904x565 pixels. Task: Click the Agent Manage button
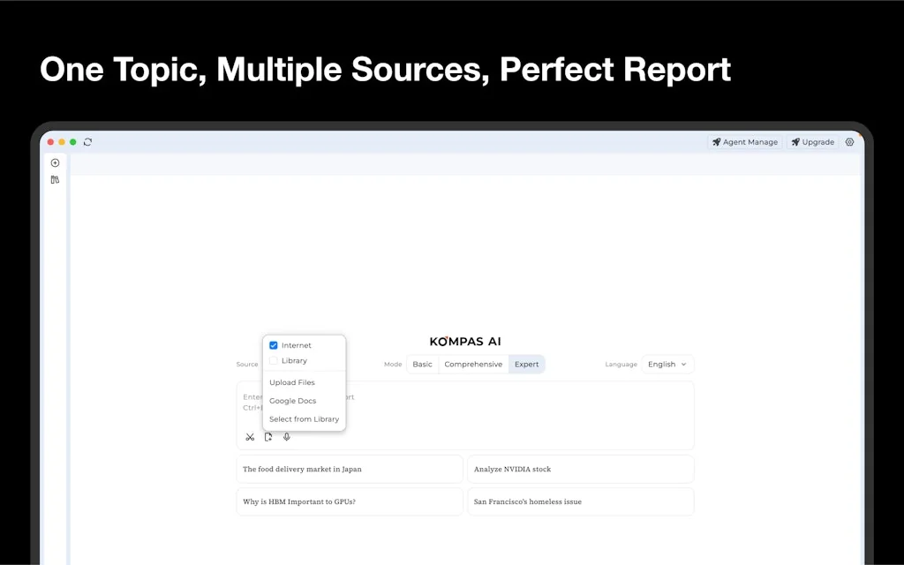[745, 142]
